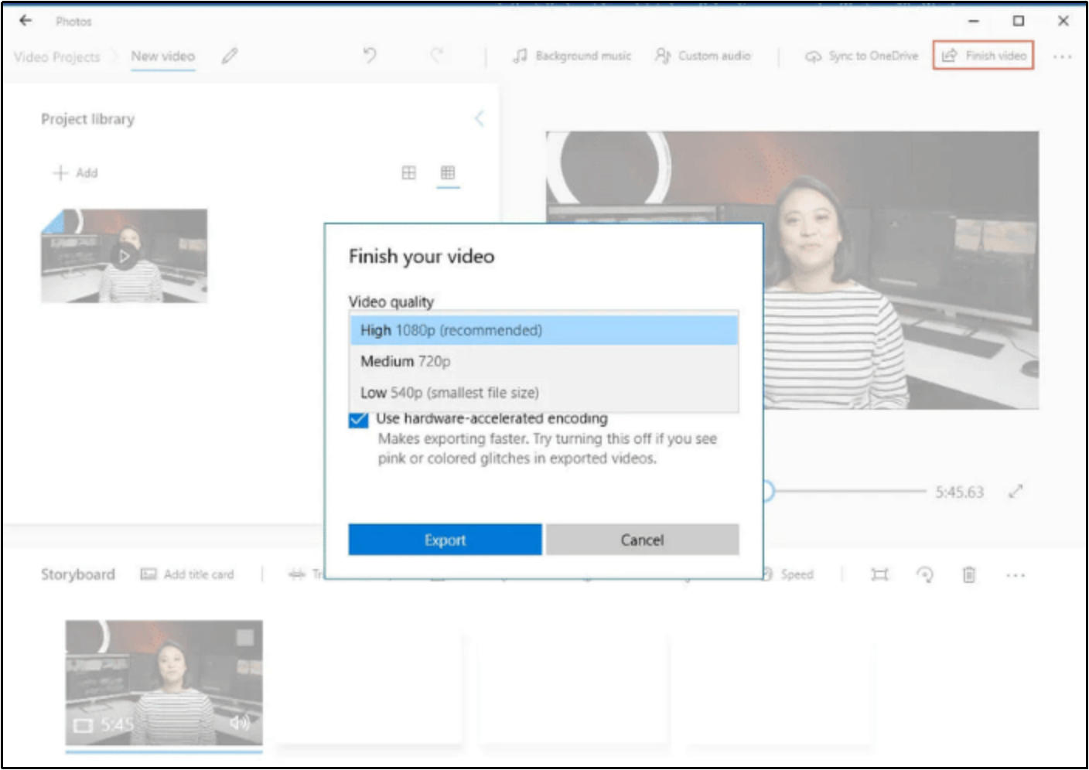Undo the last action

370,55
